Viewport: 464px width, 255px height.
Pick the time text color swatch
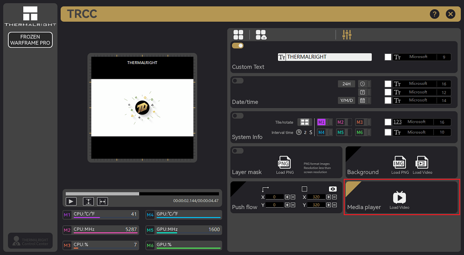pyautogui.click(x=388, y=84)
